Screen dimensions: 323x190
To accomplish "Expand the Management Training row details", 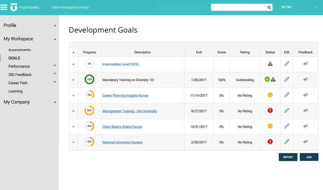I will click(x=74, y=111).
